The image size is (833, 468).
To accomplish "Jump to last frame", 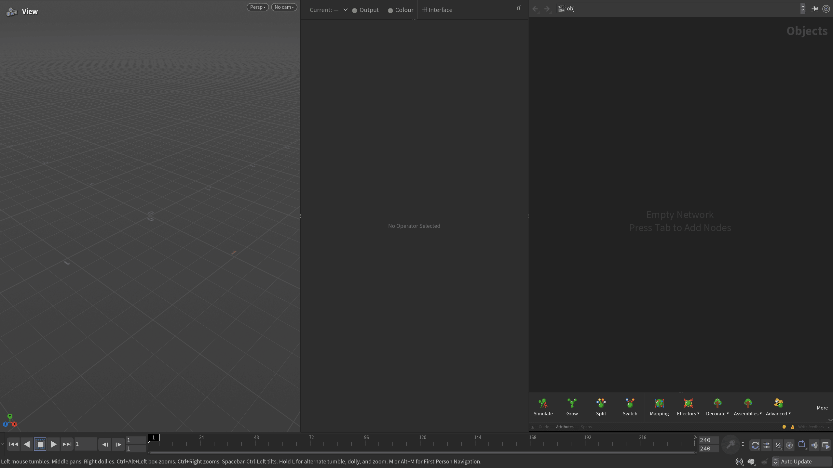I will pos(67,444).
